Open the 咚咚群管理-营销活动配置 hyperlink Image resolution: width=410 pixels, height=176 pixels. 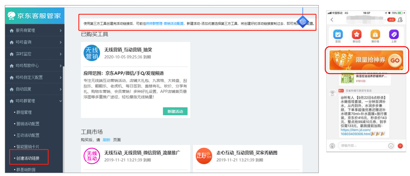point(165,24)
